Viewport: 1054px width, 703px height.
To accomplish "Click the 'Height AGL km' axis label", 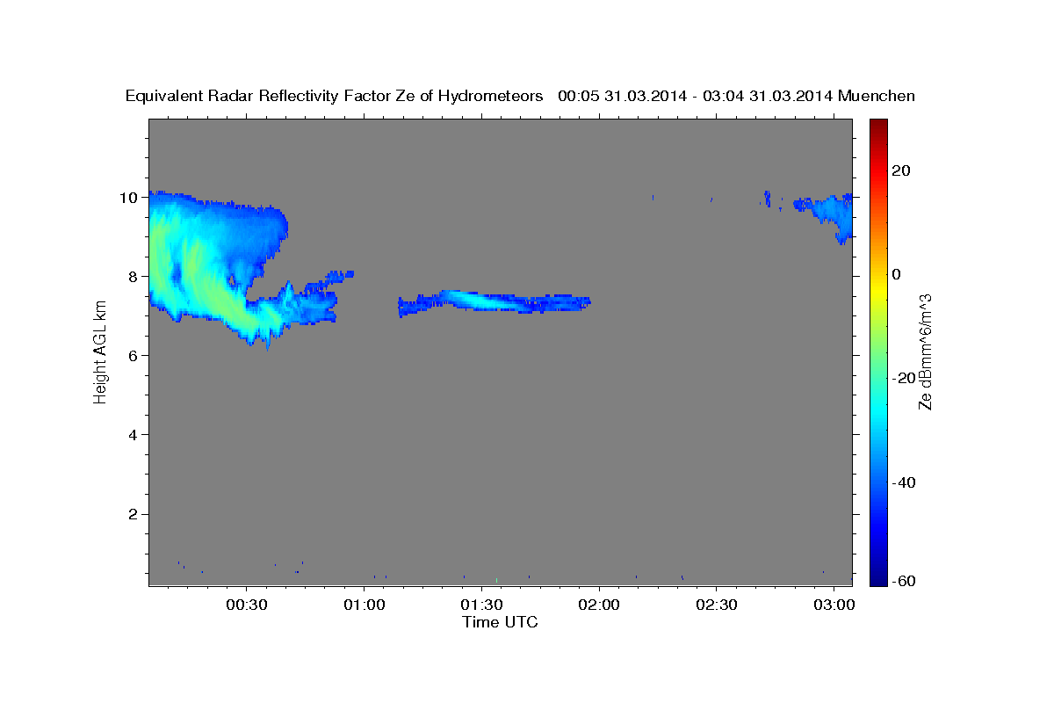I will 100,352.
